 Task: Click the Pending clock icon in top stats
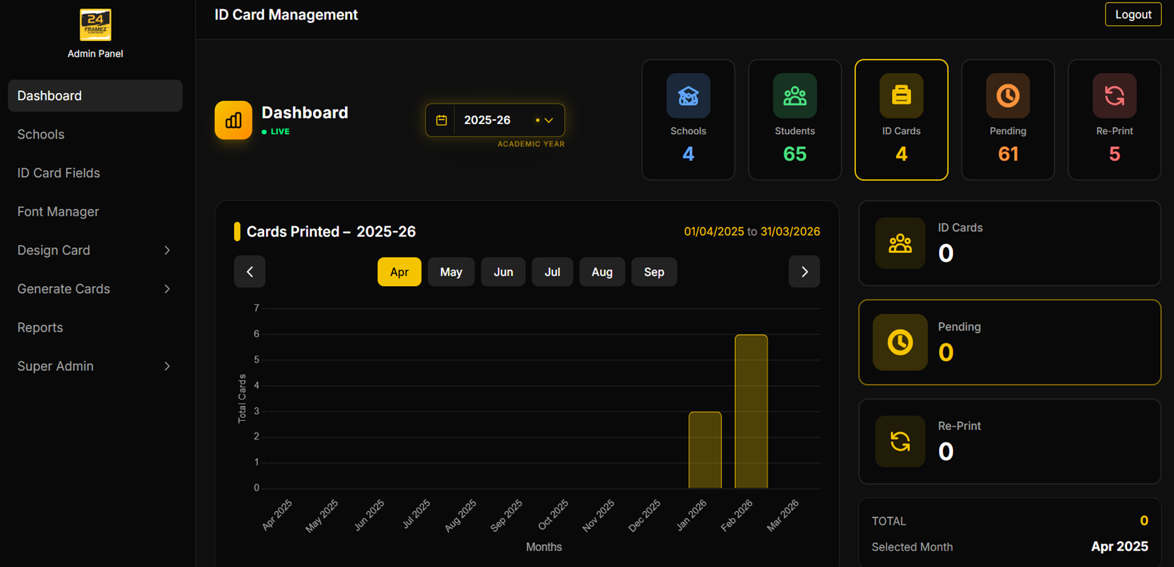tap(1008, 96)
